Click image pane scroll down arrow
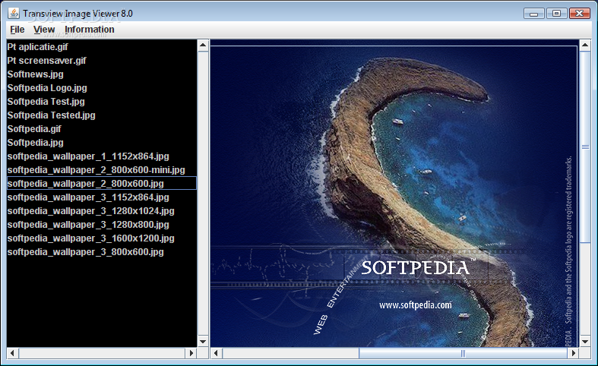Image resolution: width=598 pixels, height=366 pixels. point(585,342)
